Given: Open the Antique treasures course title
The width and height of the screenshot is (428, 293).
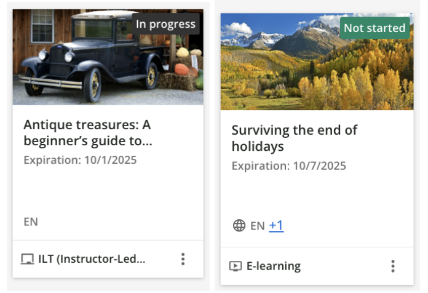Looking at the screenshot, I should tap(87, 133).
